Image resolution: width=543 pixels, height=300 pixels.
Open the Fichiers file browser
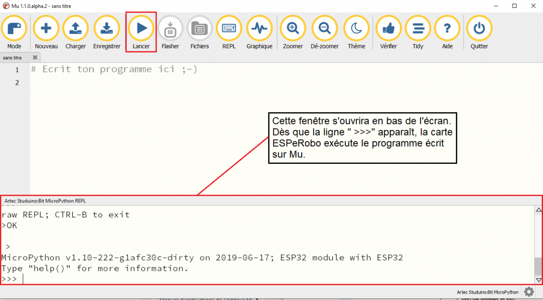[199, 29]
